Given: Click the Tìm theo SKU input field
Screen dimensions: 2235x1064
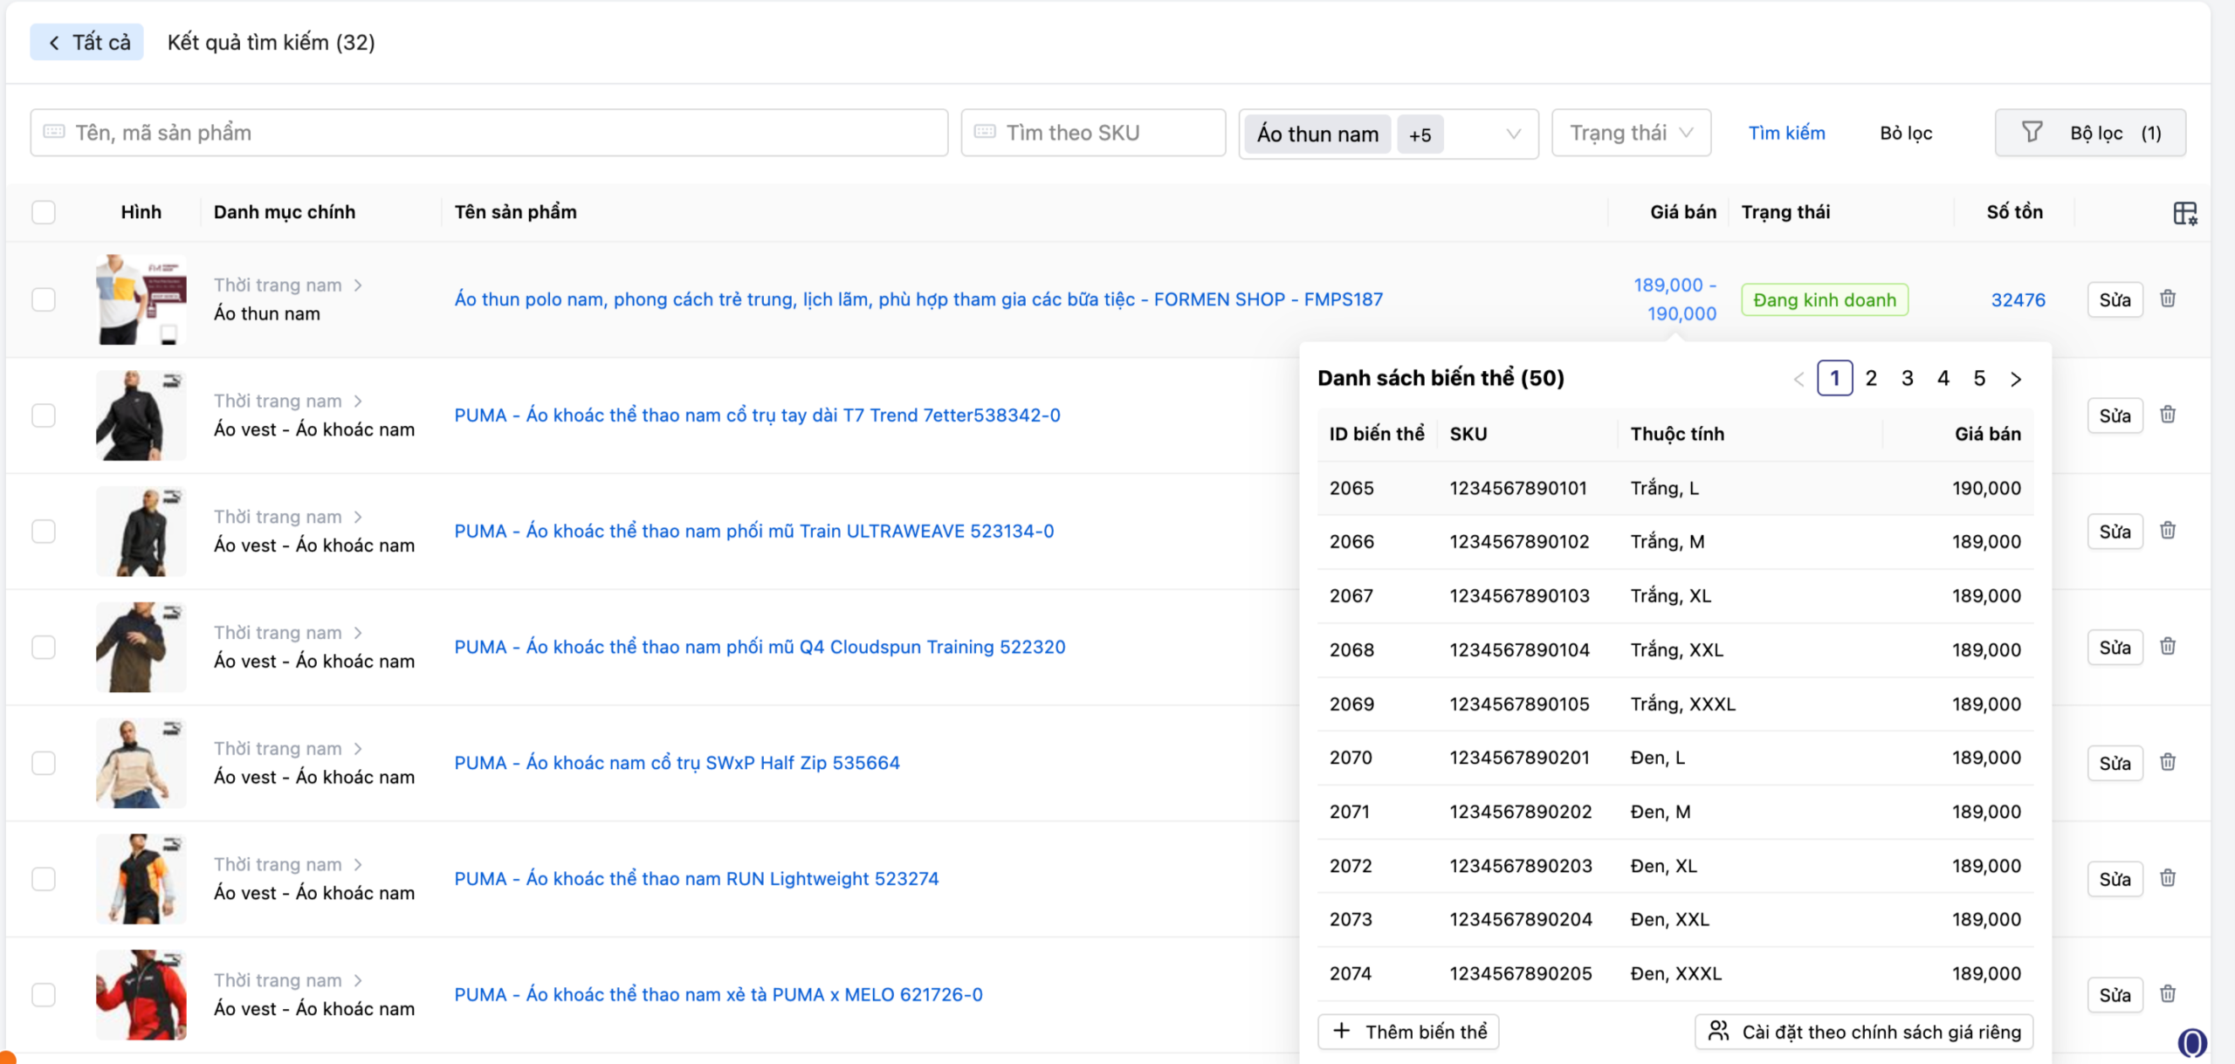Looking at the screenshot, I should click(1093, 133).
